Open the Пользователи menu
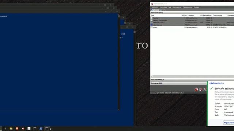Image resolution: width=234 pixels, height=131 pixels. pos(188,7)
